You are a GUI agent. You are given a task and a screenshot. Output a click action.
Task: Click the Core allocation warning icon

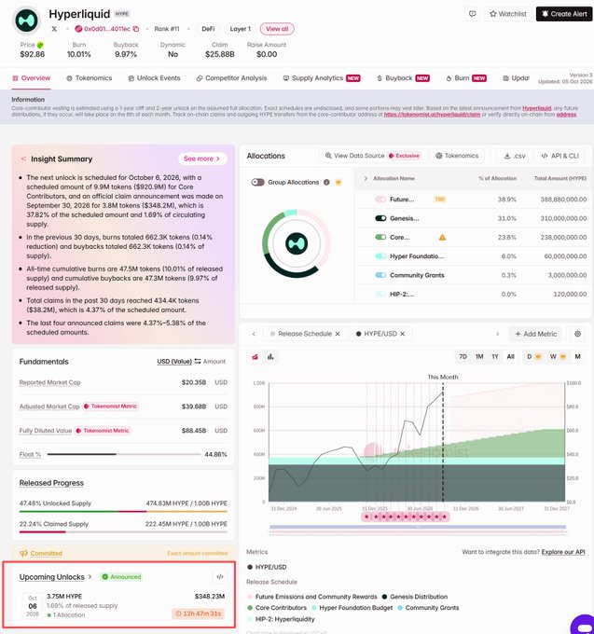coord(442,238)
